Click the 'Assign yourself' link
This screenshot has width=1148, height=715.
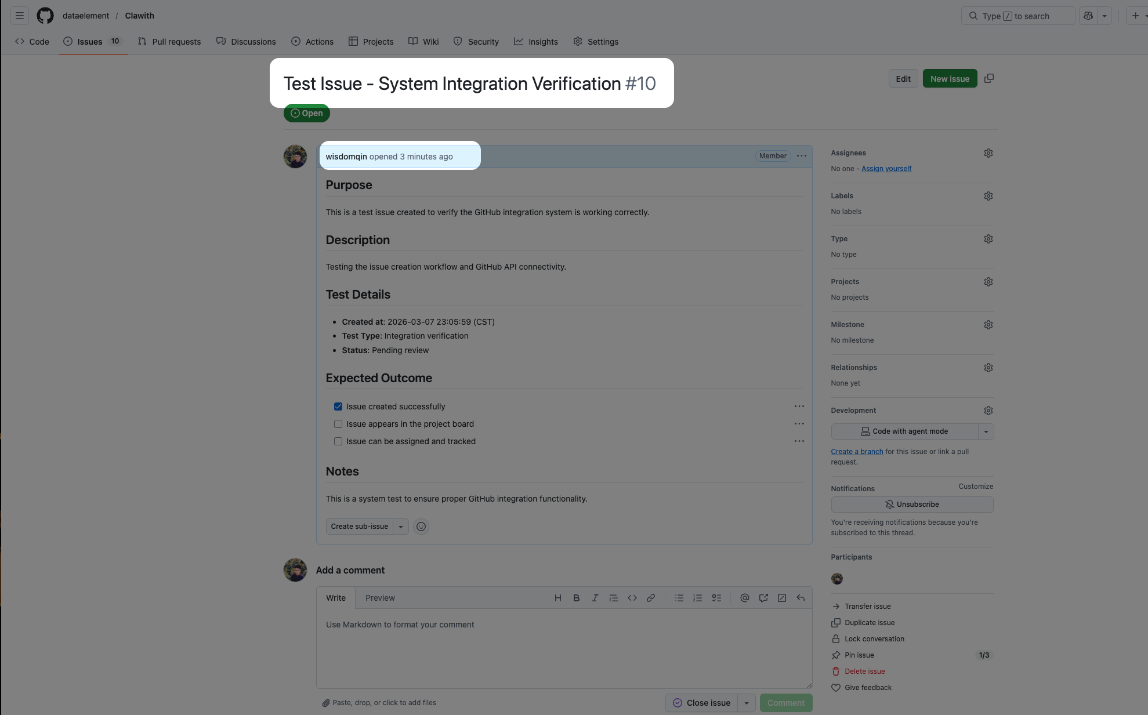pyautogui.click(x=886, y=169)
